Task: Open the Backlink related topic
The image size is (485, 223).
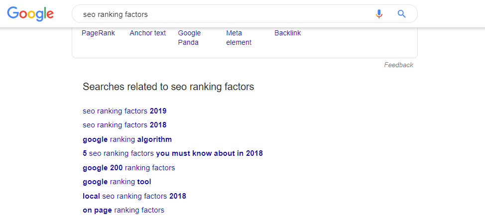Action: [x=287, y=33]
